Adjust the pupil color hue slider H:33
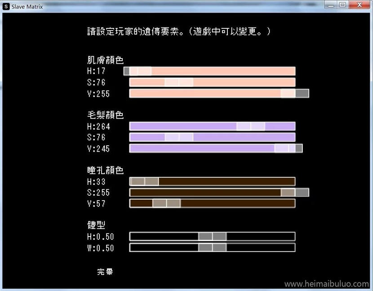Viewport: 373px width, 291px height. click(x=211, y=181)
